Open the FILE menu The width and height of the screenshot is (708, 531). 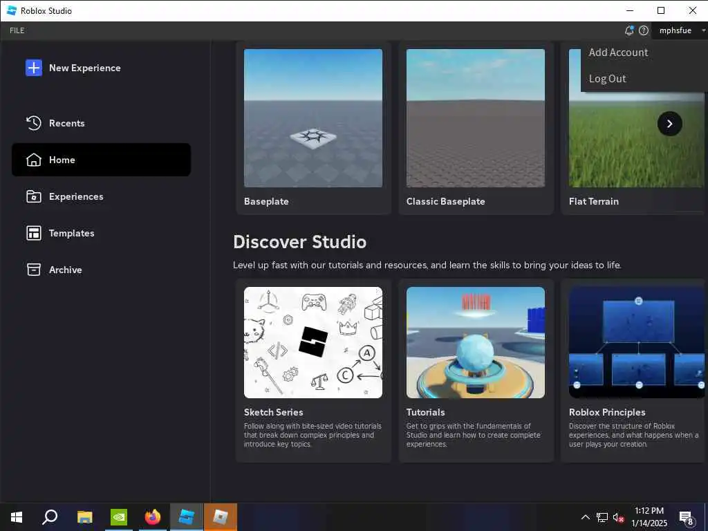[17, 30]
